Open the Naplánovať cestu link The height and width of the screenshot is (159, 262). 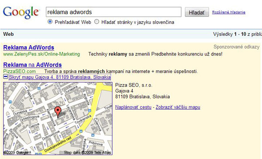133,107
